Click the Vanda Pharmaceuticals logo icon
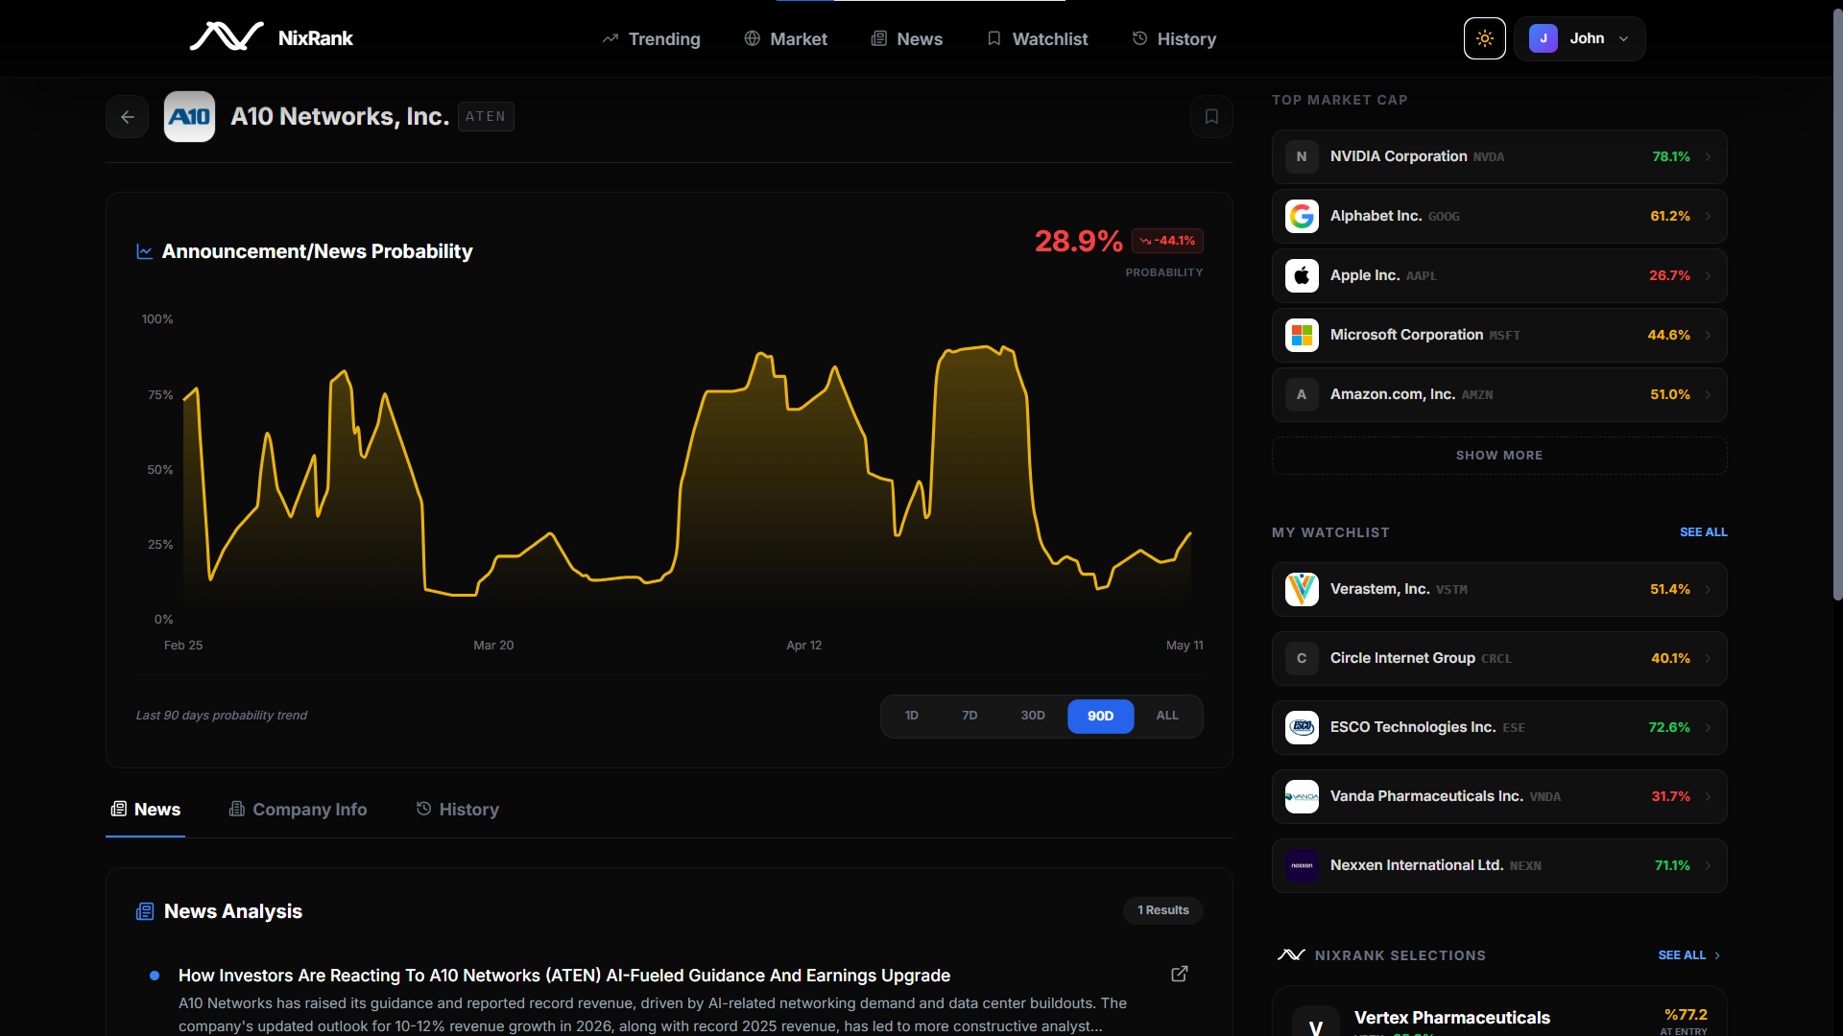This screenshot has height=1036, width=1843. click(1302, 796)
